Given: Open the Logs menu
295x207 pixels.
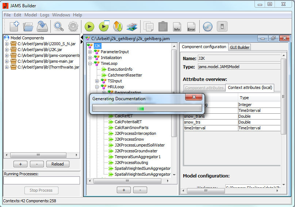Looking at the screenshot, I should pos(45,15).
